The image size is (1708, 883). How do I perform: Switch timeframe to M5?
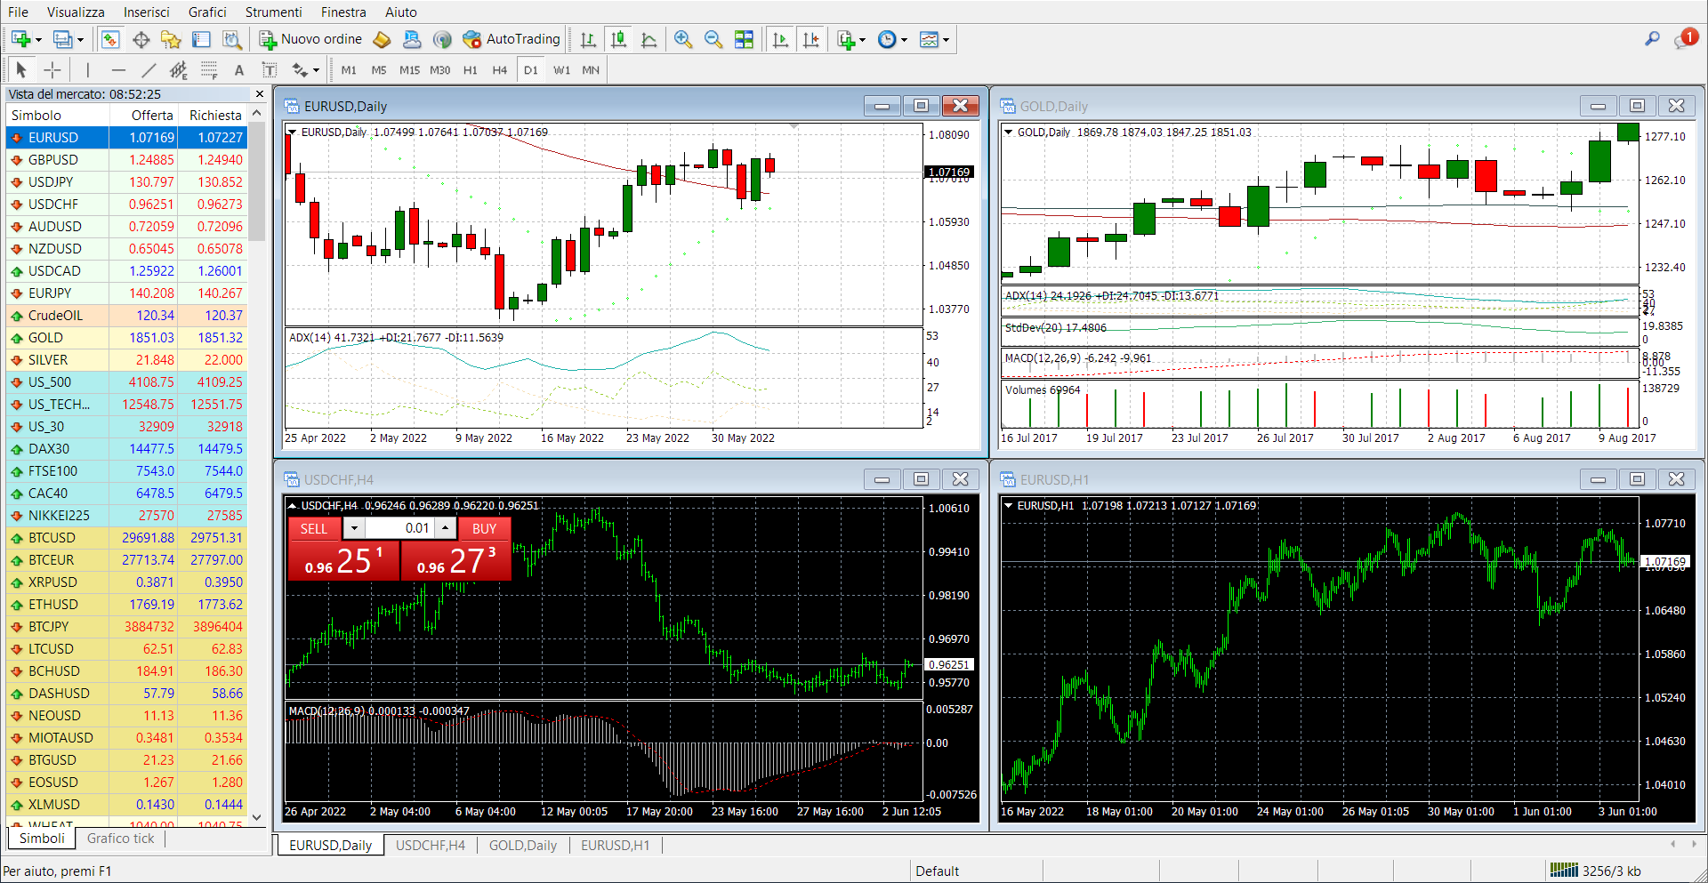379,69
